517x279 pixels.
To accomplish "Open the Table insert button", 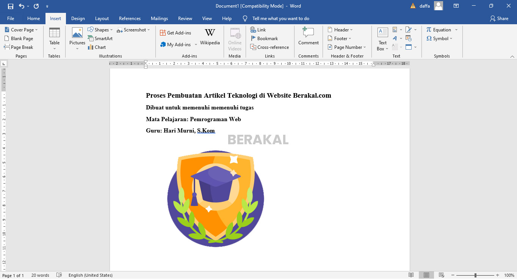I will 55,39.
